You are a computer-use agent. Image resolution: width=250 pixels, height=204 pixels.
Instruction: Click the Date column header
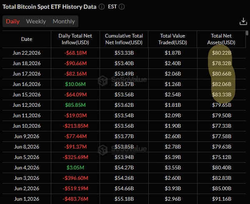coord(27,39)
